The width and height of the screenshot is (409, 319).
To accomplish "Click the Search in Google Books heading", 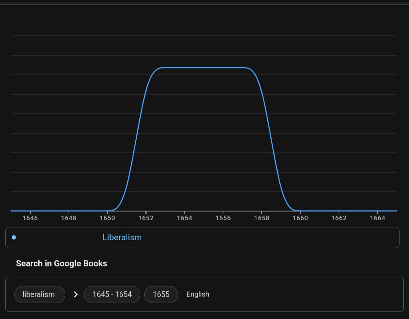I will point(61,264).
